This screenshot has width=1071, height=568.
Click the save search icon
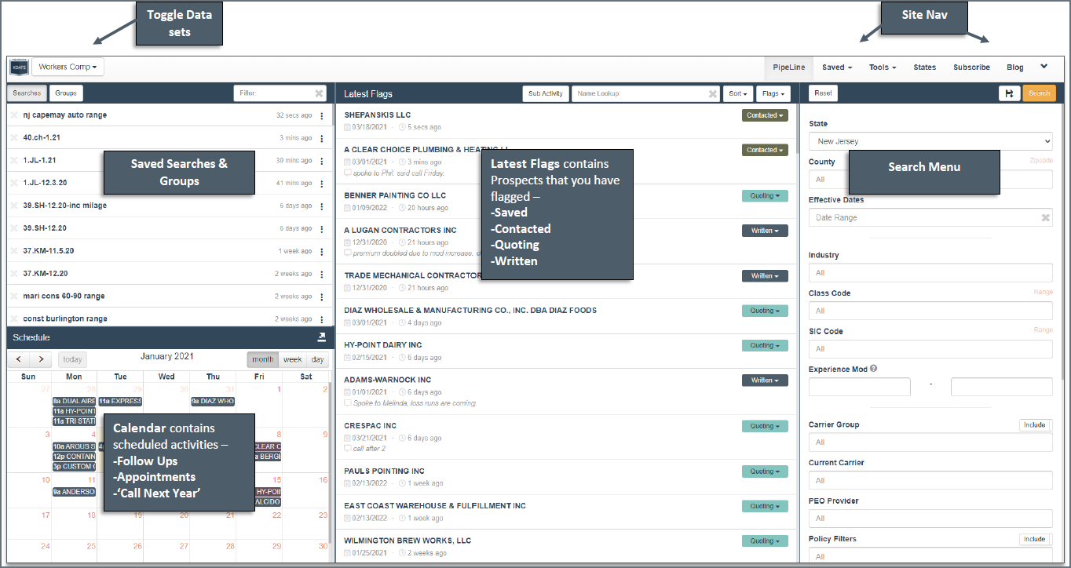click(x=1009, y=93)
